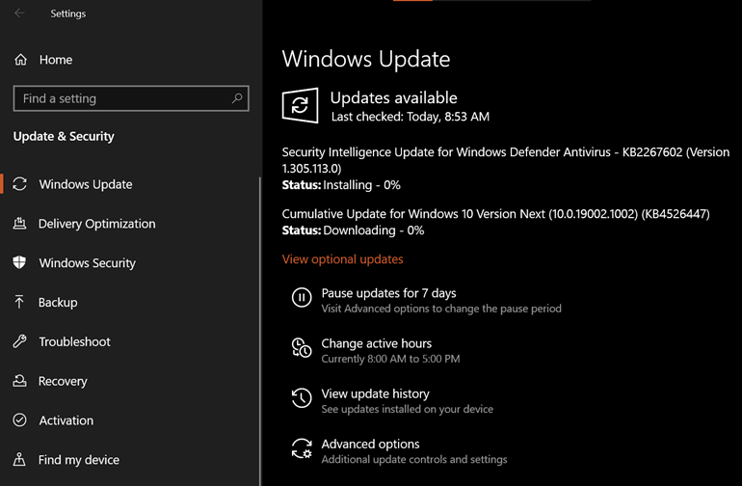Click 'Visit Advanced options to change the pause period'
742x486 pixels.
pyautogui.click(x=441, y=309)
